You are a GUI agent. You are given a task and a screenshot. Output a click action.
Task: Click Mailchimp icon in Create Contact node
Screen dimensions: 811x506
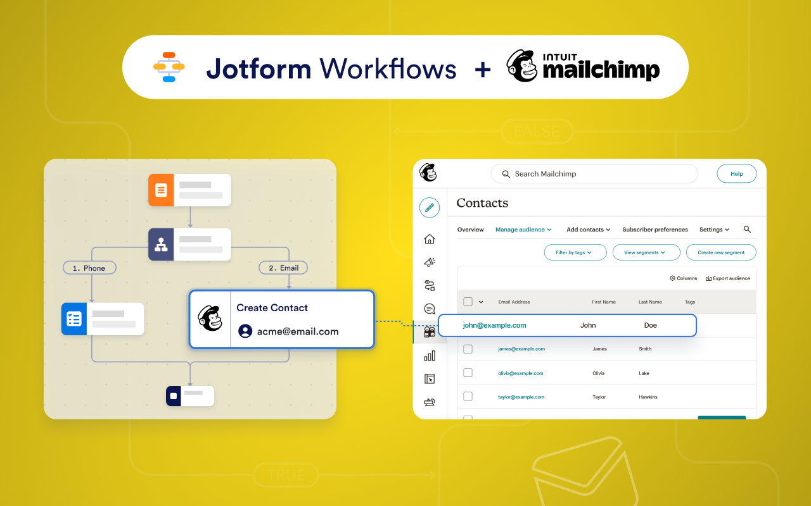pyautogui.click(x=210, y=319)
